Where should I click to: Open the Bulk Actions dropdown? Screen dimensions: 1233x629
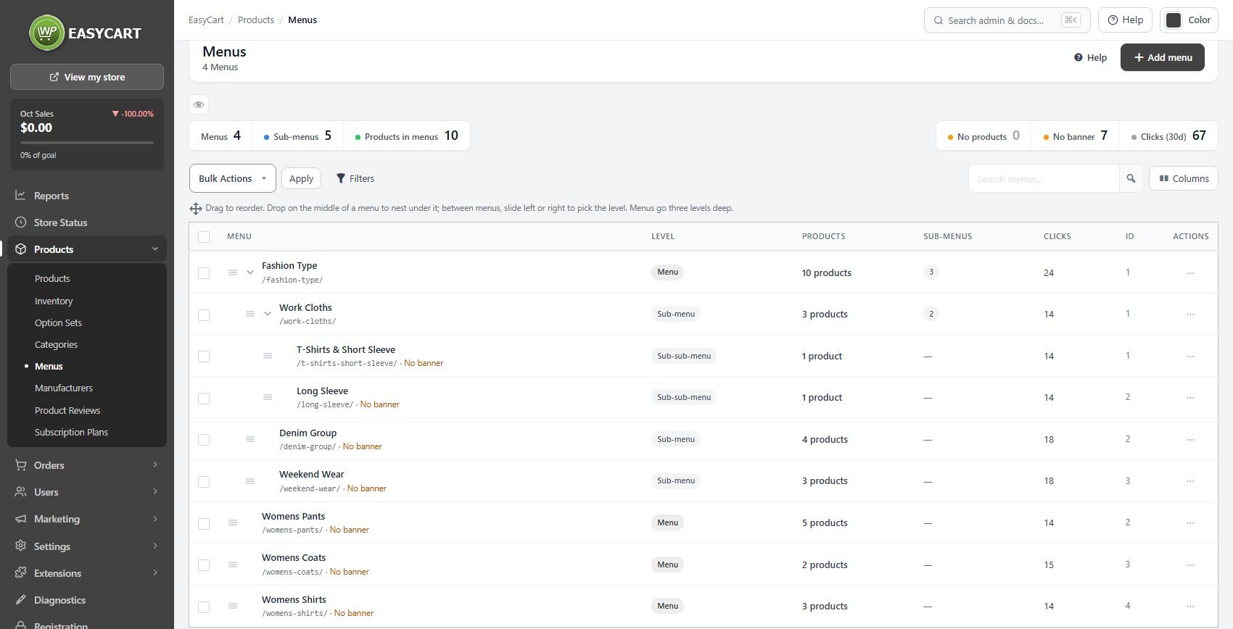click(232, 178)
